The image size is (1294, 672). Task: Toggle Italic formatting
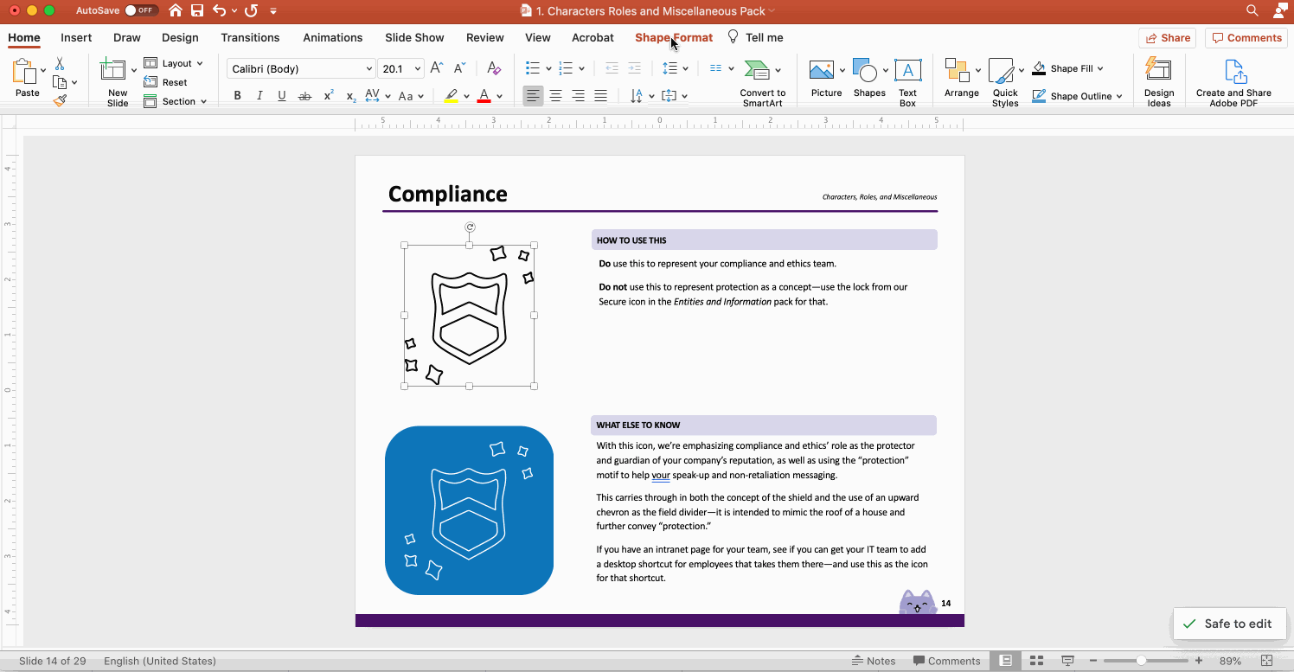pyautogui.click(x=259, y=96)
